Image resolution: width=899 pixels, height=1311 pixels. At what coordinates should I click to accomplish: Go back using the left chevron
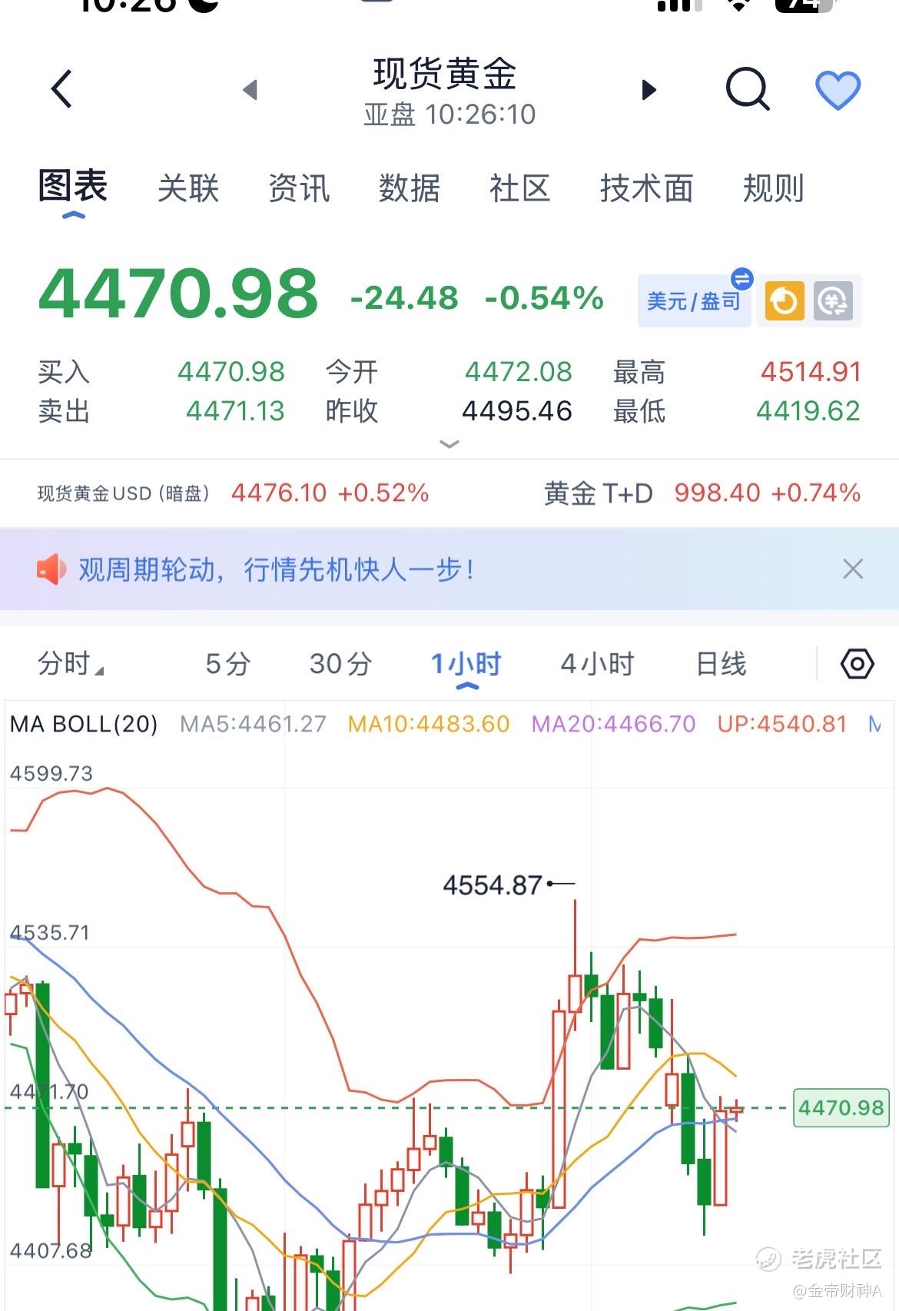pyautogui.click(x=61, y=89)
